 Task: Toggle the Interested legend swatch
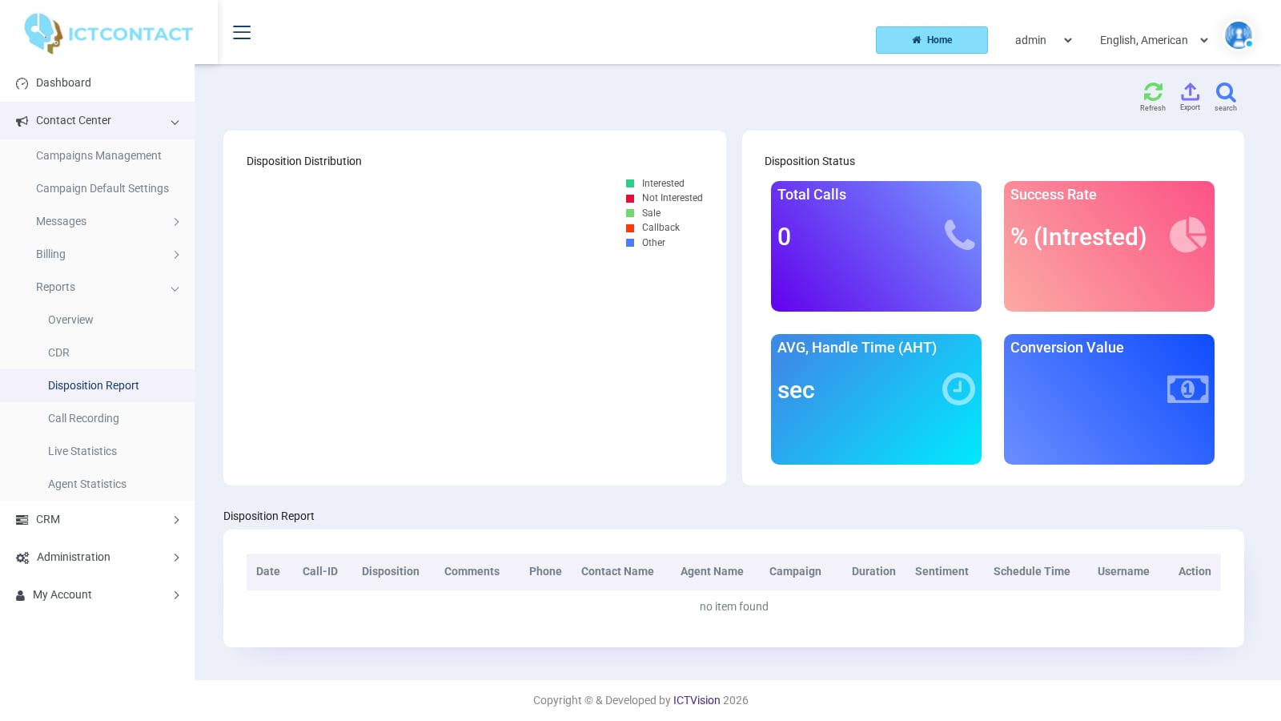coord(630,183)
